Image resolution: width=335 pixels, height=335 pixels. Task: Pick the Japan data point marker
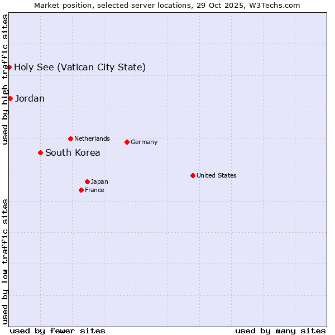(x=87, y=181)
